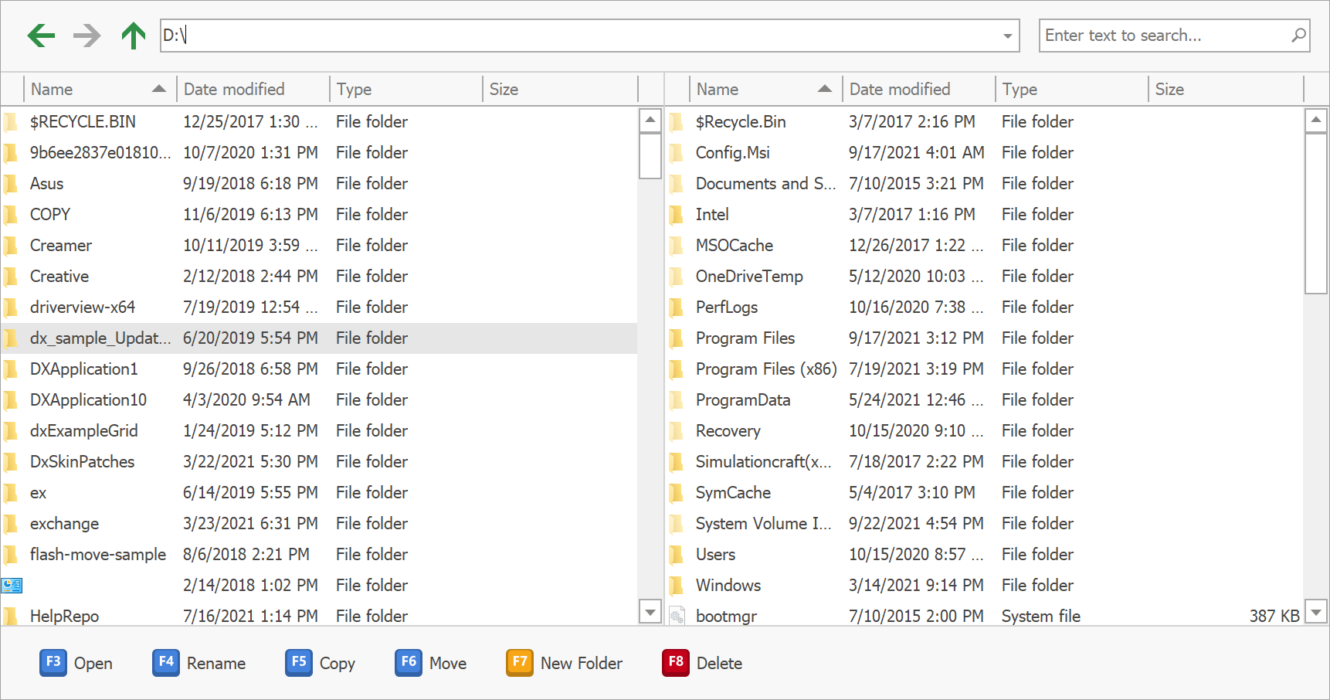Click the search text field
Viewport: 1330px width, 700px height.
pos(1162,36)
